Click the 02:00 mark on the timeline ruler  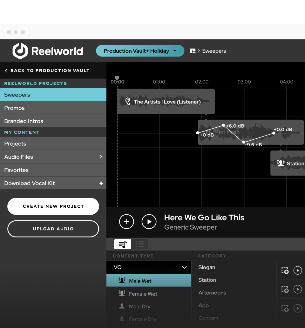202,82
